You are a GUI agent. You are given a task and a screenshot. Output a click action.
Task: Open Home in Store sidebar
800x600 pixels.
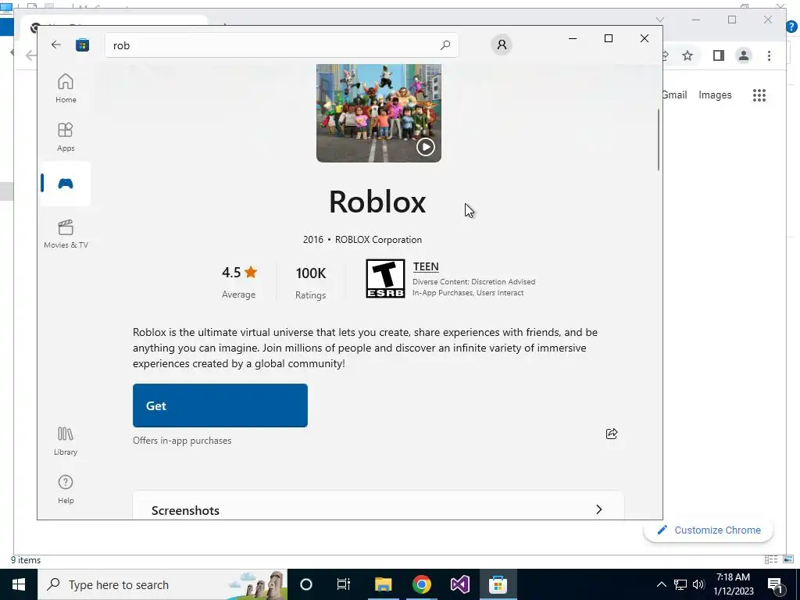tap(66, 88)
